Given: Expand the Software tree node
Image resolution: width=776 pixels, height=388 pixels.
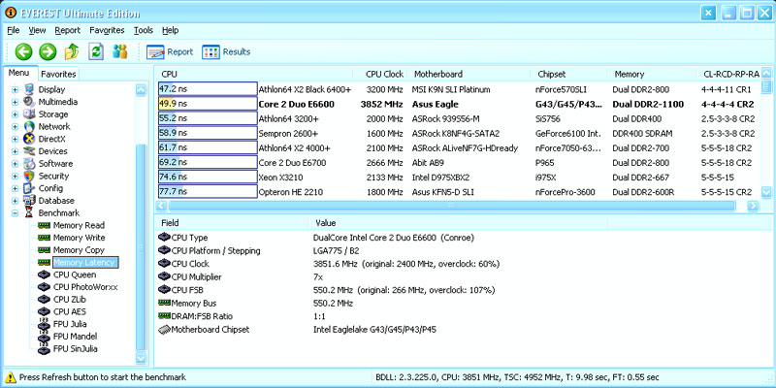Looking at the screenshot, I should 15,164.
